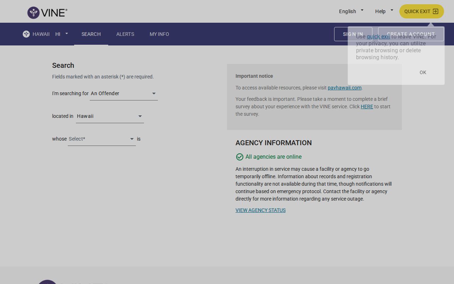Expand the HI state selector dropdown
The height and width of the screenshot is (284, 454).
[x=62, y=34]
